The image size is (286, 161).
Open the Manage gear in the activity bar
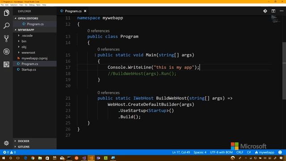[6, 143]
